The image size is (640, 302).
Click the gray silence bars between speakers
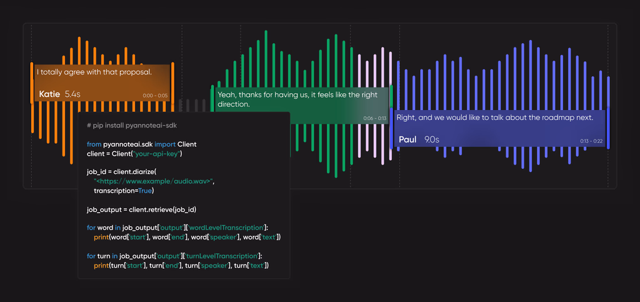click(x=191, y=105)
